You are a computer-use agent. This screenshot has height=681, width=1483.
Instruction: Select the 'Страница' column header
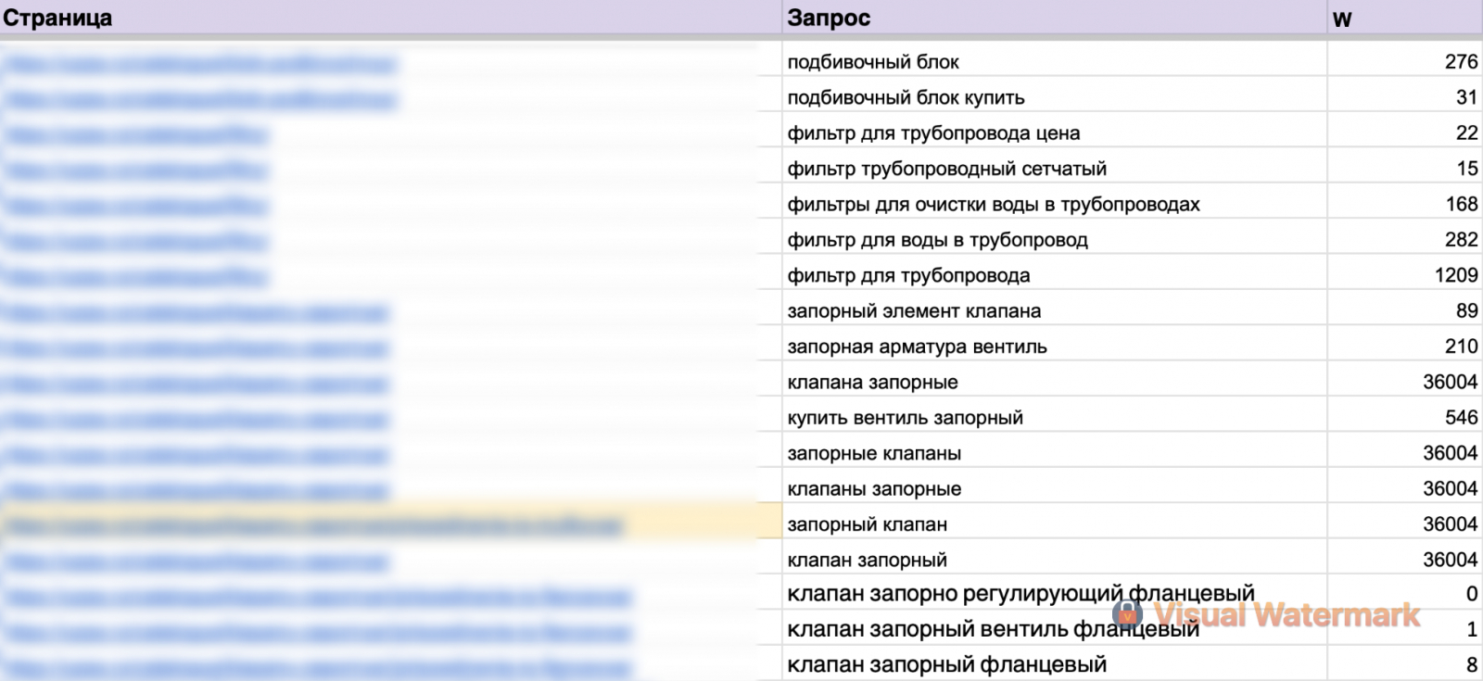pyautogui.click(x=57, y=18)
